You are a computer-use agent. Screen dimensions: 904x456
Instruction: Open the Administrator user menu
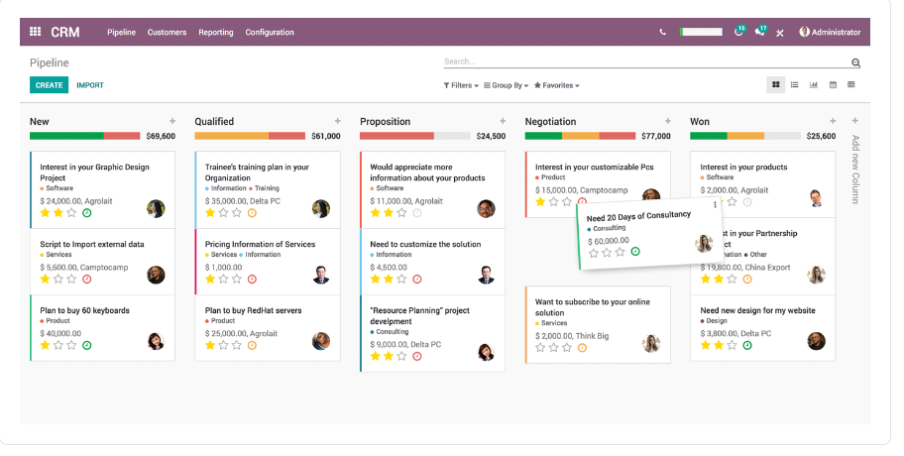(x=830, y=33)
